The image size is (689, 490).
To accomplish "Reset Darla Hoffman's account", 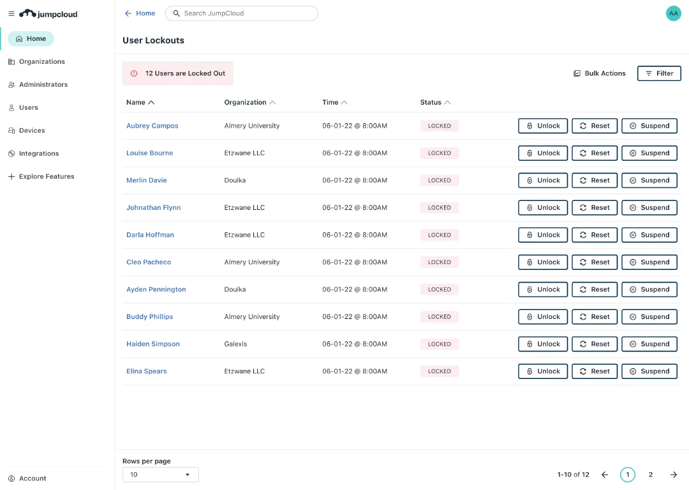I will click(x=594, y=235).
